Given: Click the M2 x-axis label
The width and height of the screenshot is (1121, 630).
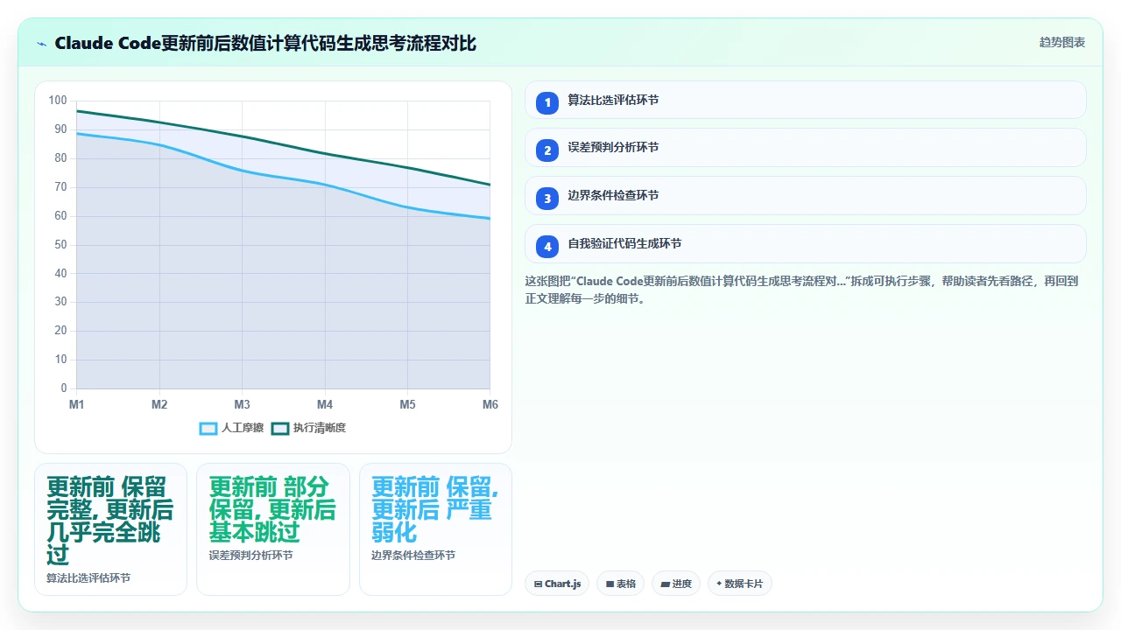Looking at the screenshot, I should [159, 404].
